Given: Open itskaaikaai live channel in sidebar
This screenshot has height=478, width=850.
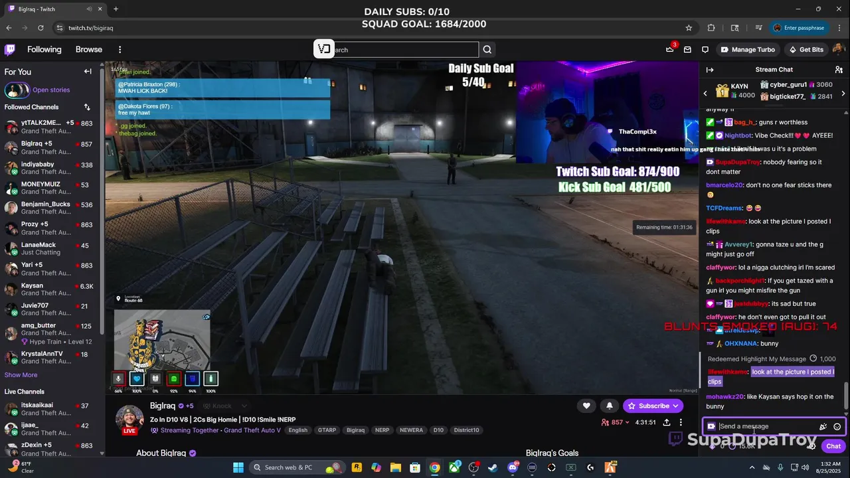Looking at the screenshot, I should (51, 410).
